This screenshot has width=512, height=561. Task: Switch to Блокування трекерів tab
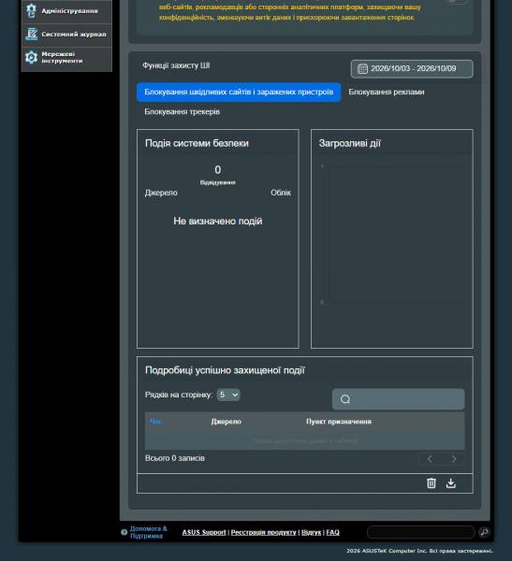click(x=182, y=111)
